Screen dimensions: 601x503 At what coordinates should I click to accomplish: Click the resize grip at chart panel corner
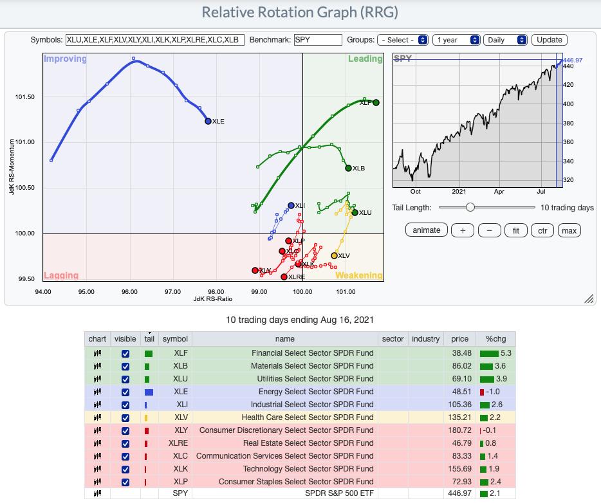(x=589, y=299)
